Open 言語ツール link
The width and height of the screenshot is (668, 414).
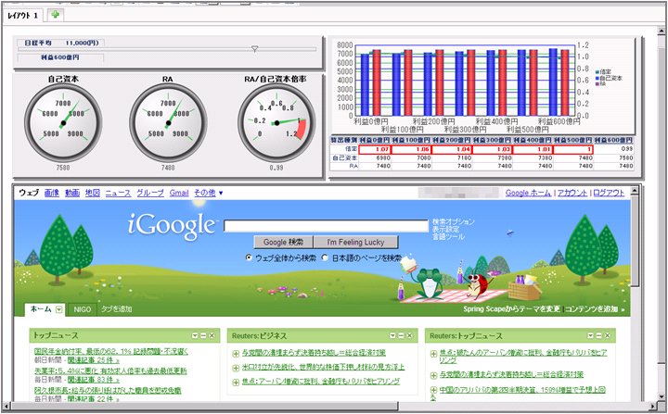tap(448, 236)
